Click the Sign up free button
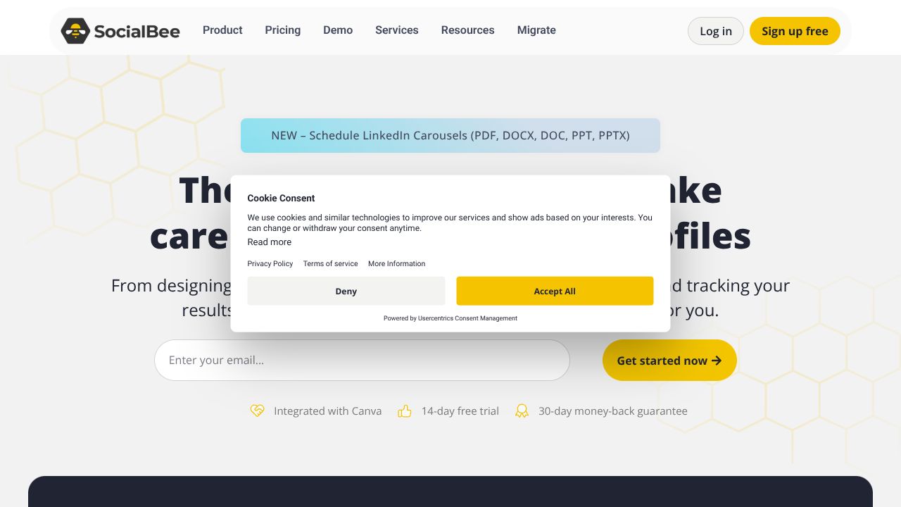The height and width of the screenshot is (507, 901). click(795, 31)
